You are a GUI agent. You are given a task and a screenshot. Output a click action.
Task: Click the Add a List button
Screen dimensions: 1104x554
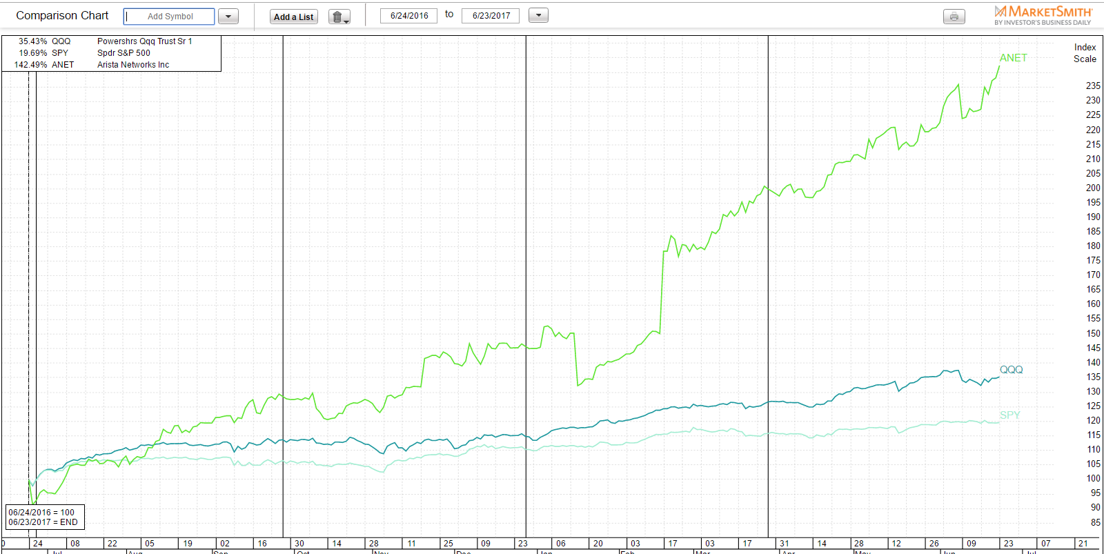(294, 17)
